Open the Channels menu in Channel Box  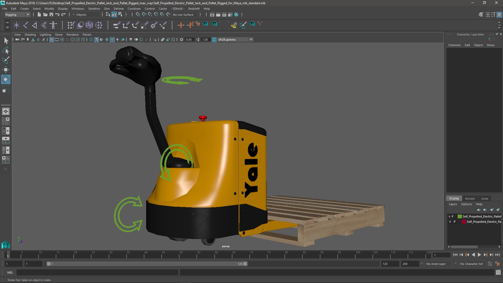pos(454,45)
